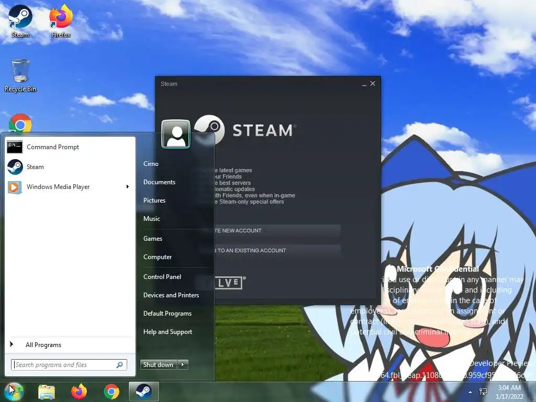Screen dimensions: 536x402
Task: Open Control Panel from the Start menu
Action: click(162, 277)
